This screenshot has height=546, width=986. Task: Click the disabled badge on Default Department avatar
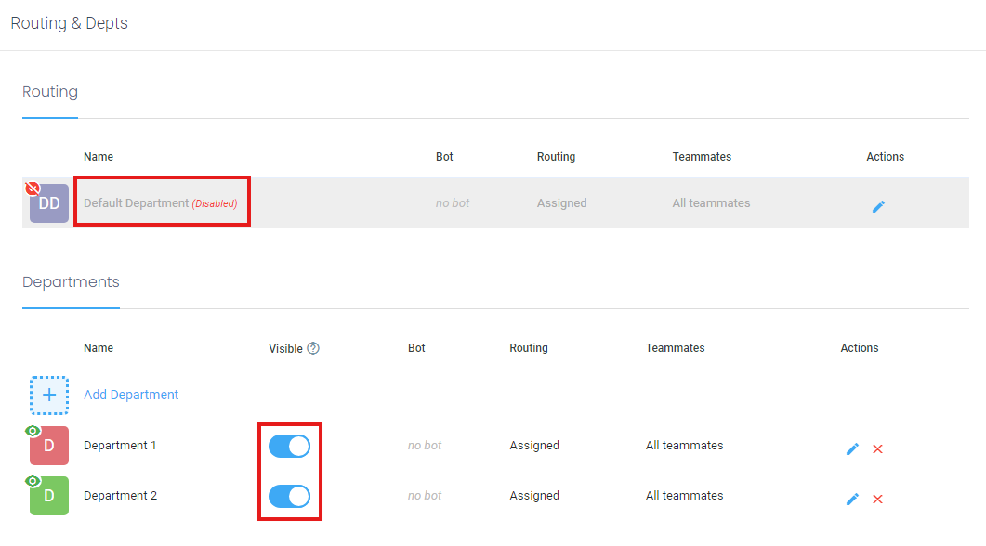pyautogui.click(x=33, y=188)
